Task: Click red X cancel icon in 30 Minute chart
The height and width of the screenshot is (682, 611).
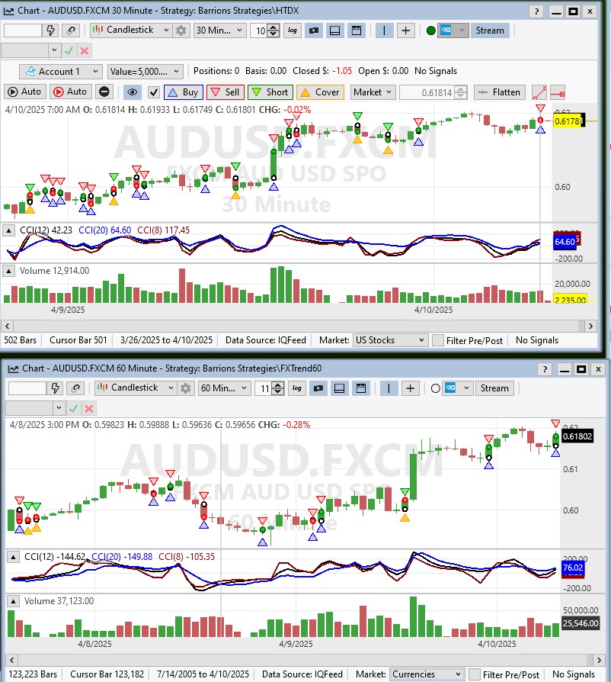Action: pos(85,50)
